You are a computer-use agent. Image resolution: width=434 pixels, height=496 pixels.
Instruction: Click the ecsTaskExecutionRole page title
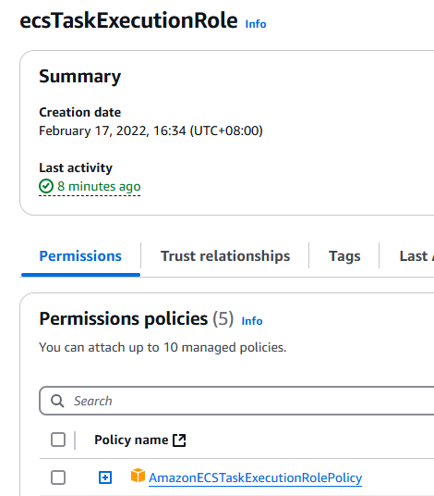pyautogui.click(x=128, y=21)
